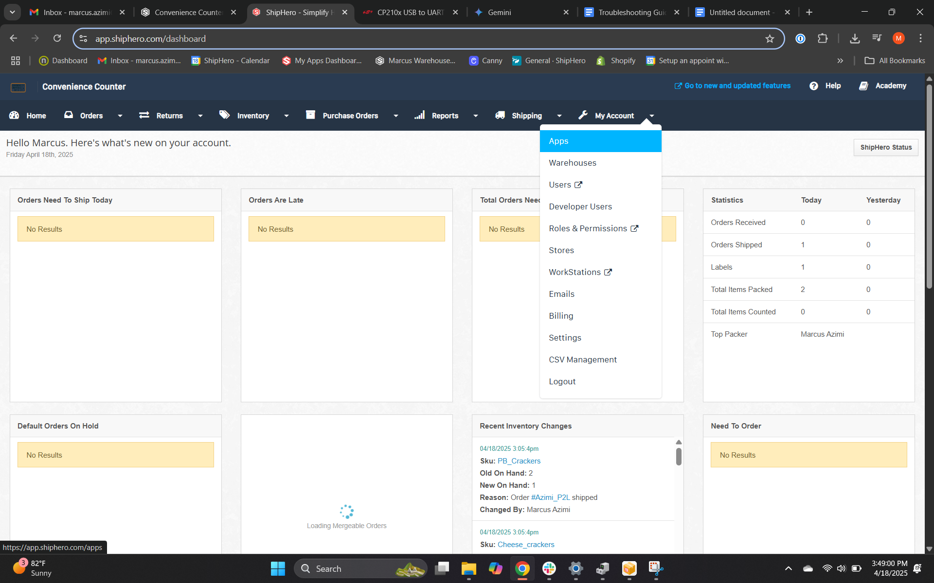The image size is (934, 583).
Task: Open Settings from the My Account menu
Action: [x=600, y=338]
